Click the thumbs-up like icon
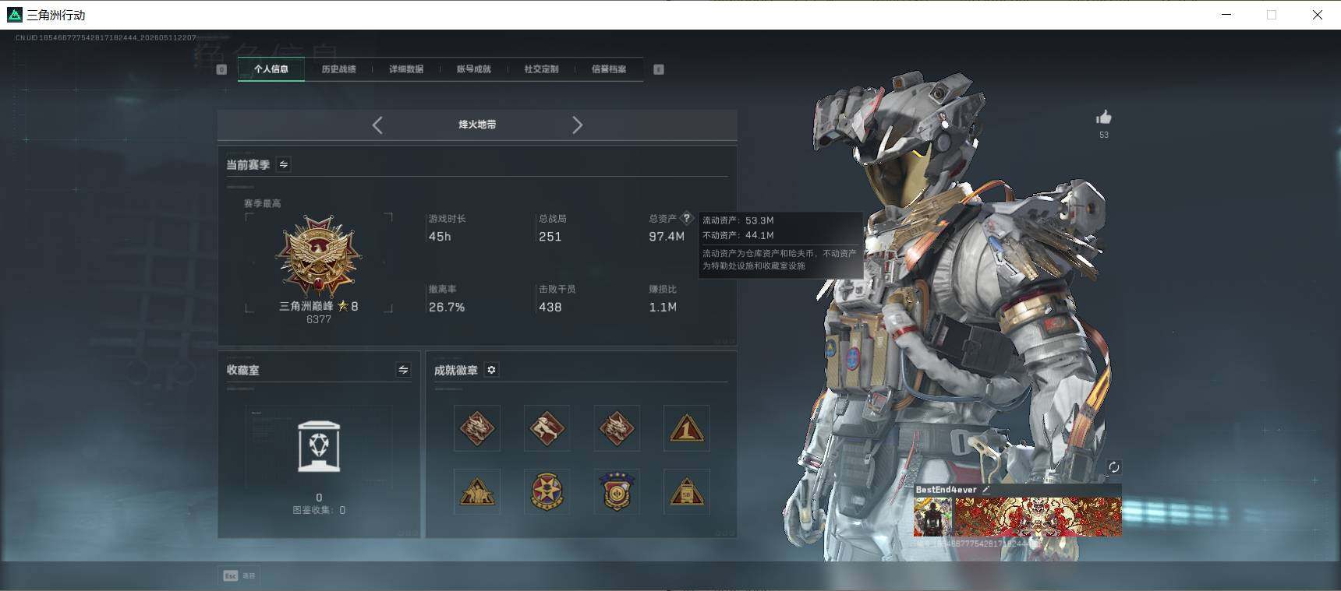 [x=1103, y=118]
